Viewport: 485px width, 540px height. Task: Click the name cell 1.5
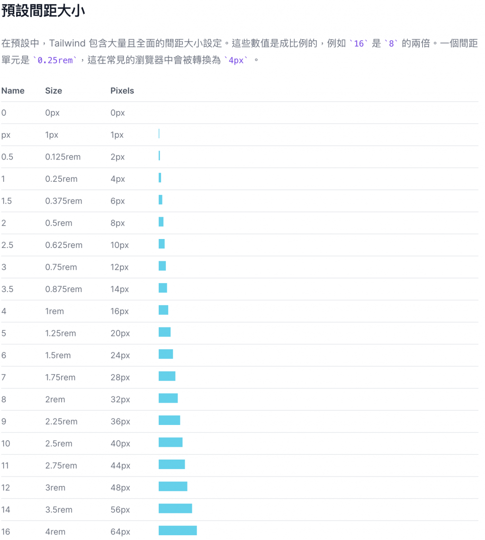[x=7, y=201]
